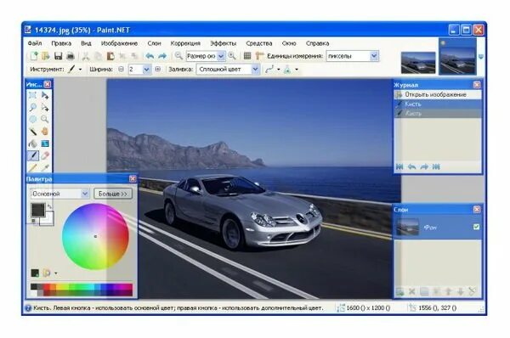The image size is (510, 338).
Task: Open the Правка menu
Action: pyautogui.click(x=61, y=43)
